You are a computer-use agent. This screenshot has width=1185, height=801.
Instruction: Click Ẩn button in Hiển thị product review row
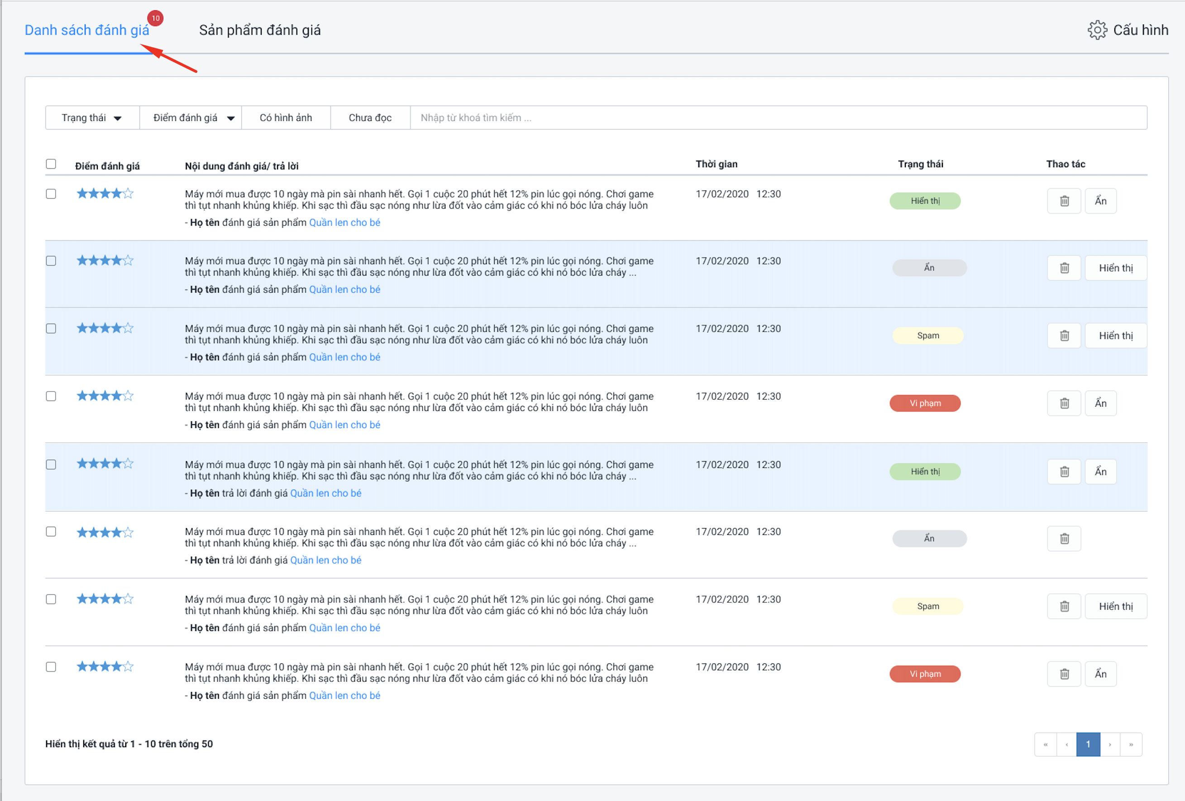pyautogui.click(x=1100, y=201)
